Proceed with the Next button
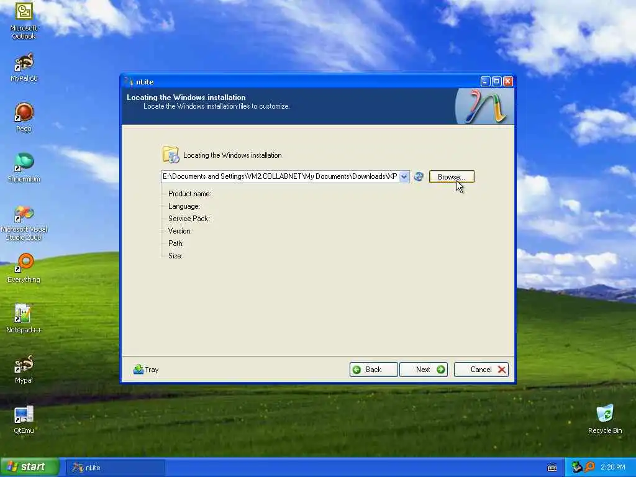Viewport: 636px width, 477px height. click(x=424, y=370)
